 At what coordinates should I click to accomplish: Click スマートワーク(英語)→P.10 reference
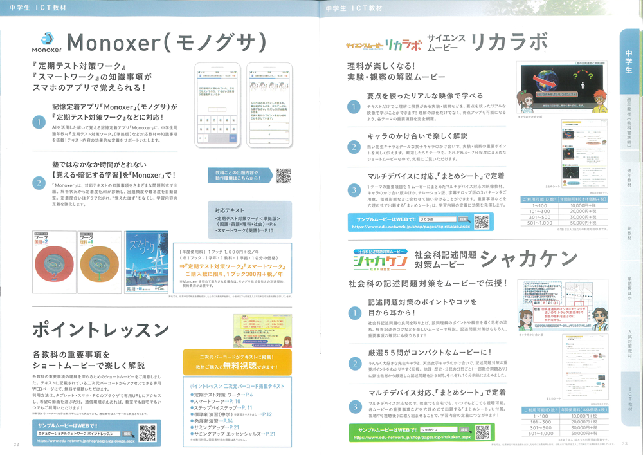pos(245,230)
